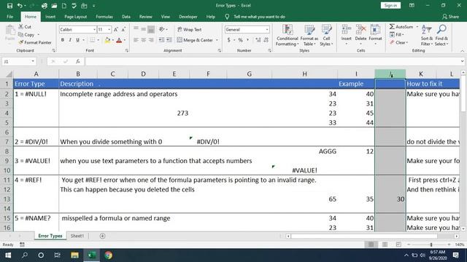
Task: Click the Share button
Action: click(x=451, y=17)
